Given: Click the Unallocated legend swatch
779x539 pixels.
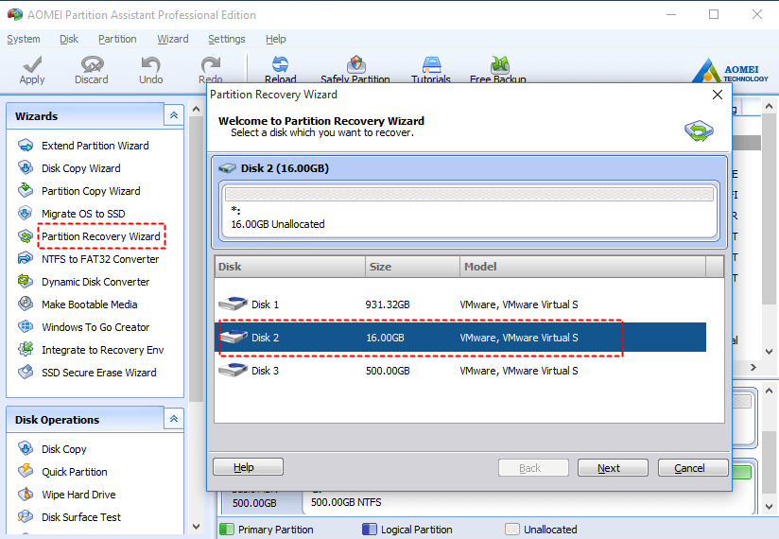Looking at the screenshot, I should click(x=512, y=530).
